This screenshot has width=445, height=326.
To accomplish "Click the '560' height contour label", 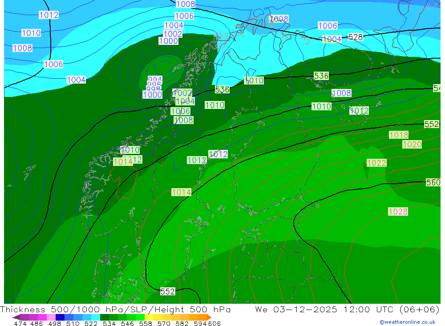I will [433, 182].
